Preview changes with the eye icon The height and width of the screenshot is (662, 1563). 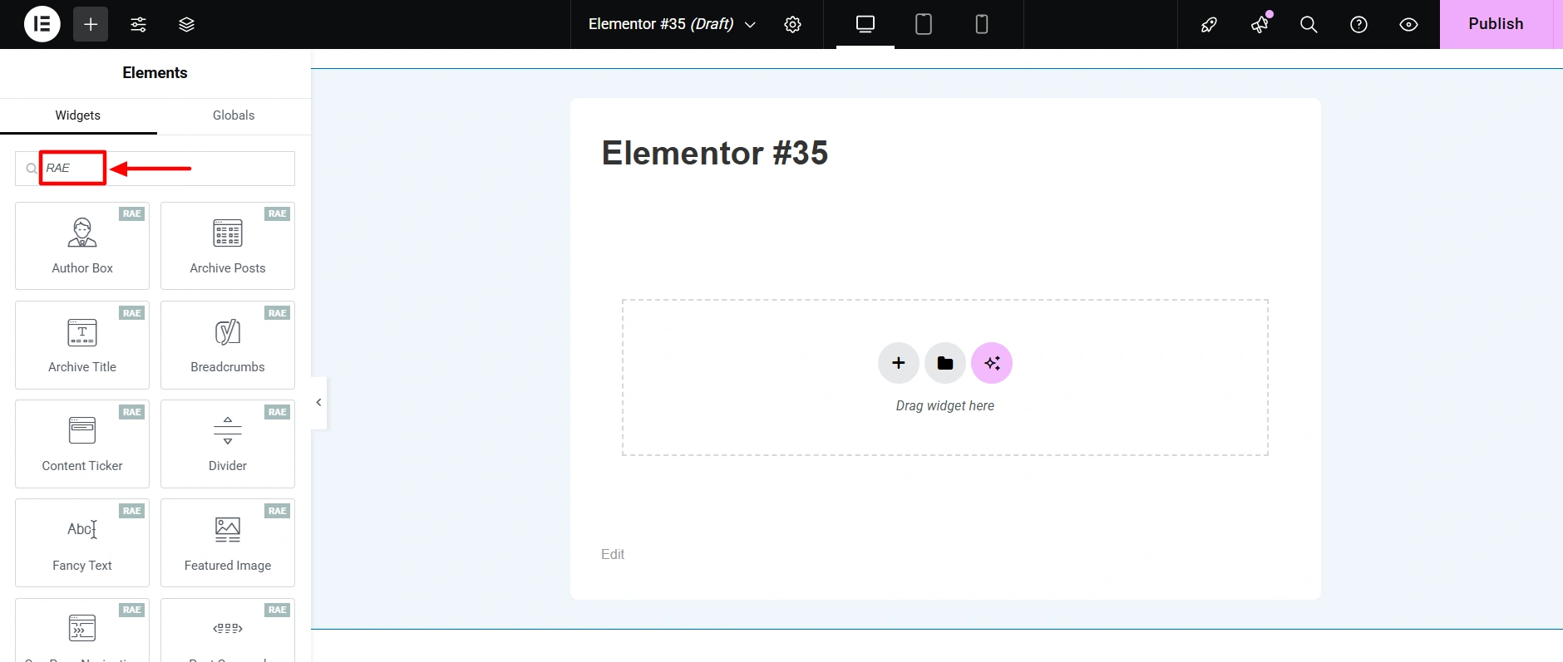pyautogui.click(x=1408, y=24)
